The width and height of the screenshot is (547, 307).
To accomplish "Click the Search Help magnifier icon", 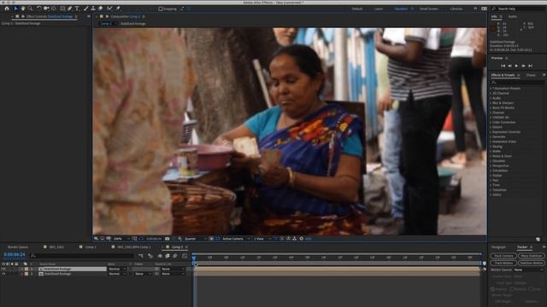I will click(494, 9).
